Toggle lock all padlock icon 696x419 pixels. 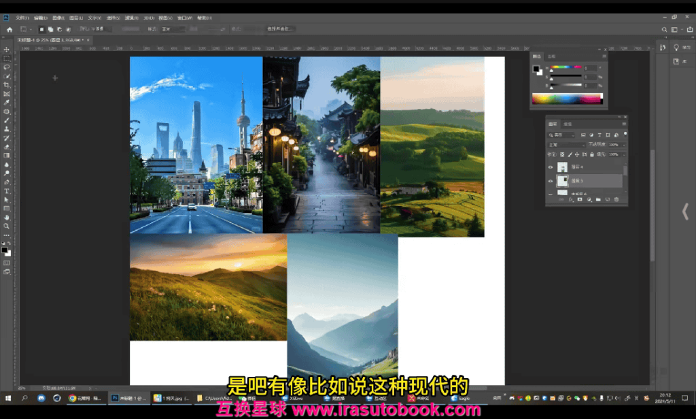[592, 154]
